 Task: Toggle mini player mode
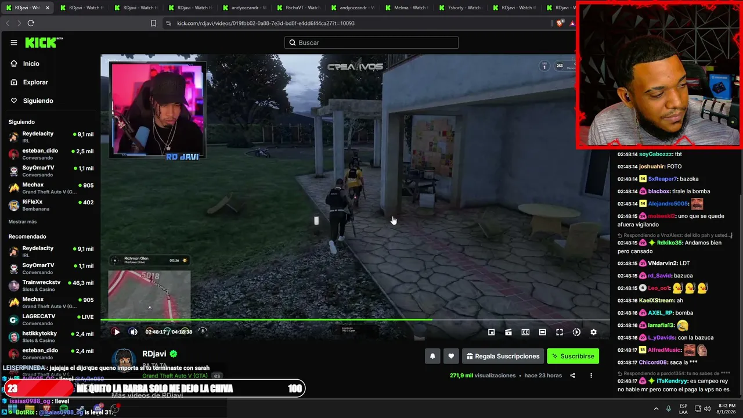point(491,332)
